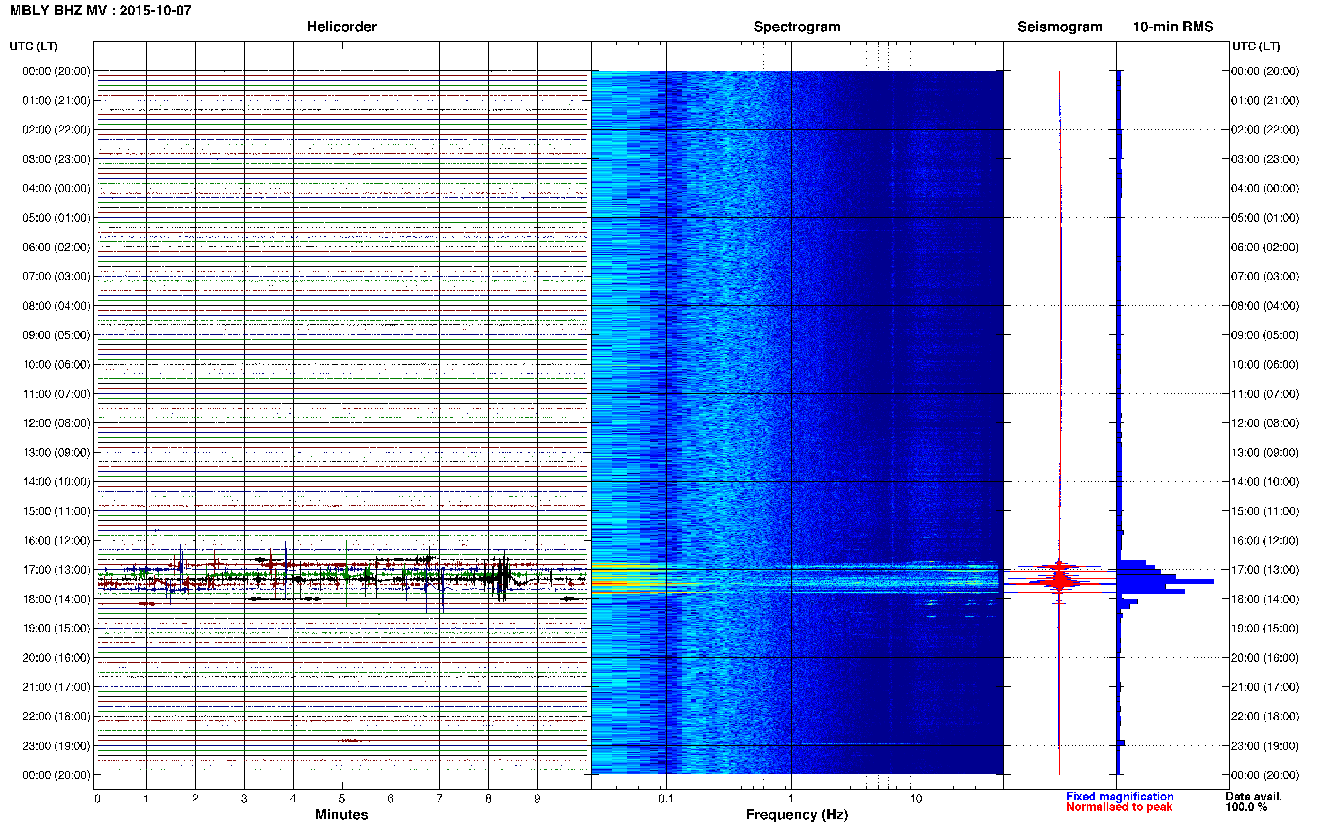Click the 'Minutes' axis label
The image size is (1329, 831).
click(341, 814)
